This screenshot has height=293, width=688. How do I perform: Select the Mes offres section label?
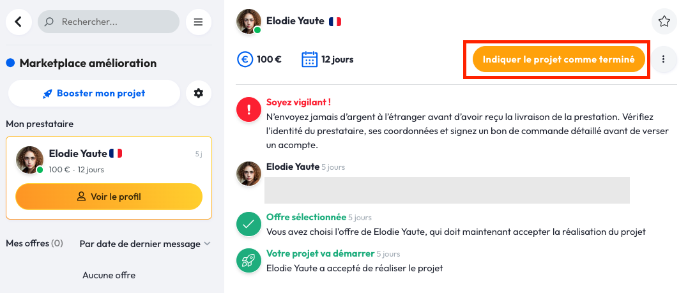coord(34,243)
